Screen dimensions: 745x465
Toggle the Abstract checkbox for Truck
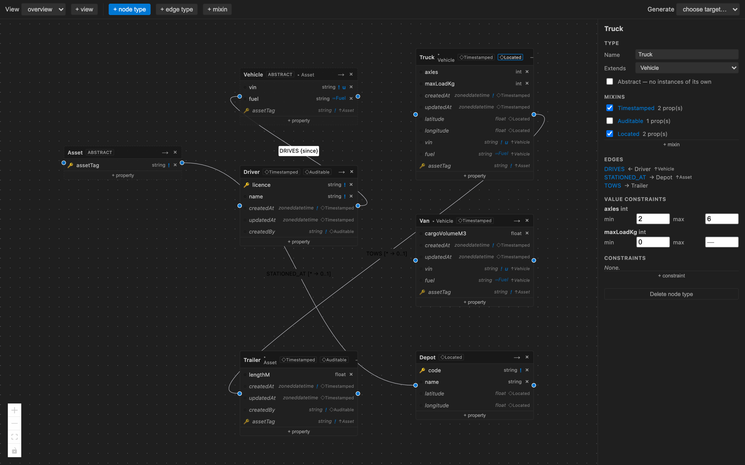(x=610, y=82)
